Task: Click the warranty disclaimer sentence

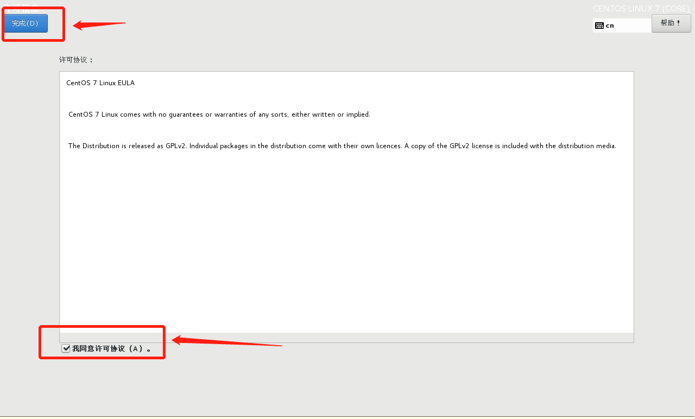Action: [x=220, y=114]
